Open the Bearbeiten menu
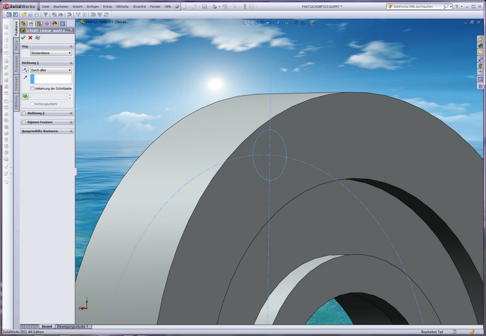Viewport: 486px width, 336px height. (61, 7)
